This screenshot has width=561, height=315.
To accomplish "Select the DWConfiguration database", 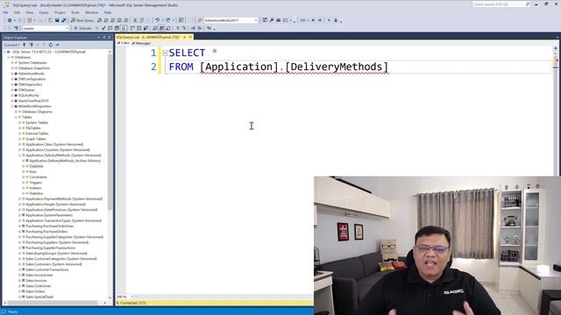I will 32,79.
